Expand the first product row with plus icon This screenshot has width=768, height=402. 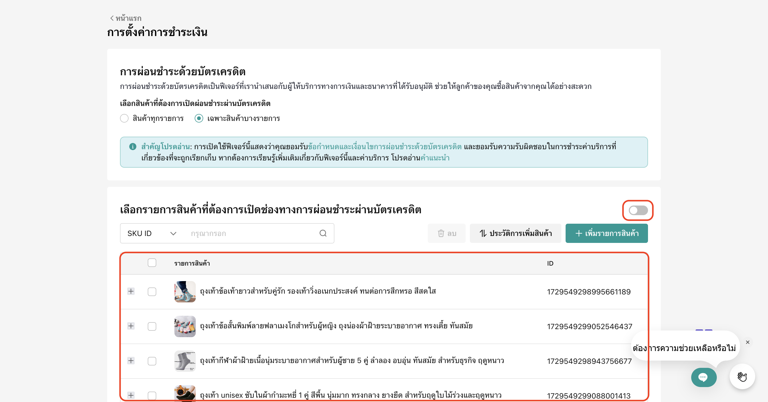click(131, 291)
